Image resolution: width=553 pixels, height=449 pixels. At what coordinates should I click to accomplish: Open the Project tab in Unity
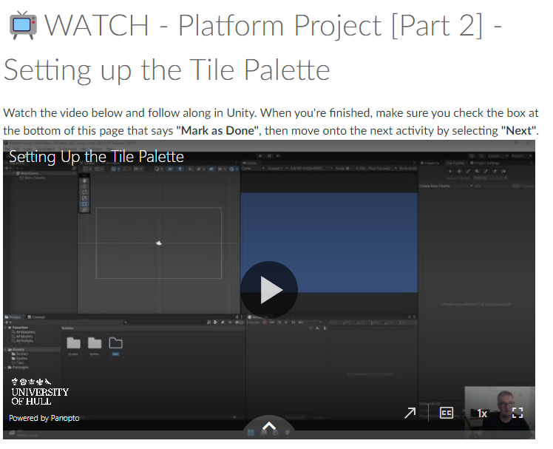(x=16, y=317)
